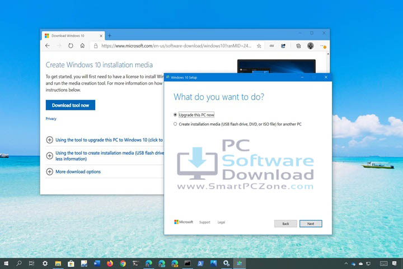
Task: Open the Edge Settings and more menu
Action: point(323,46)
